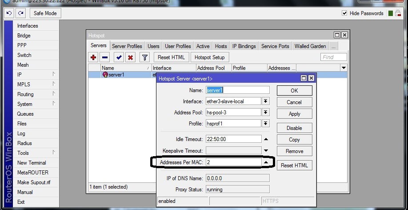The height and width of the screenshot is (210, 408).
Task: Click the server1 hotspot icon
Action: [105, 75]
